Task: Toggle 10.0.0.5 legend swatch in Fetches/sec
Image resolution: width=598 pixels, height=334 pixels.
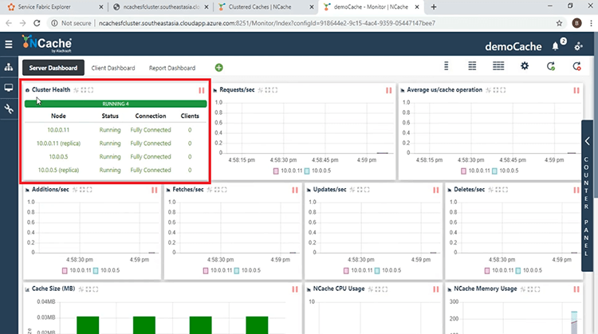Action: click(x=237, y=271)
